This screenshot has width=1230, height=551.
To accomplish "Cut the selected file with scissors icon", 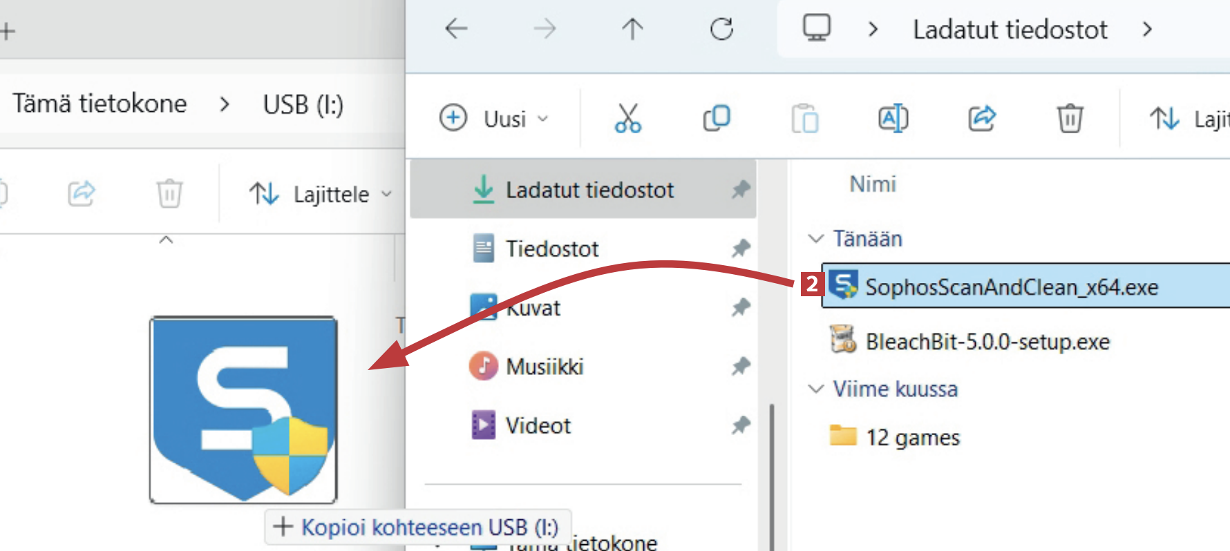I will (627, 119).
